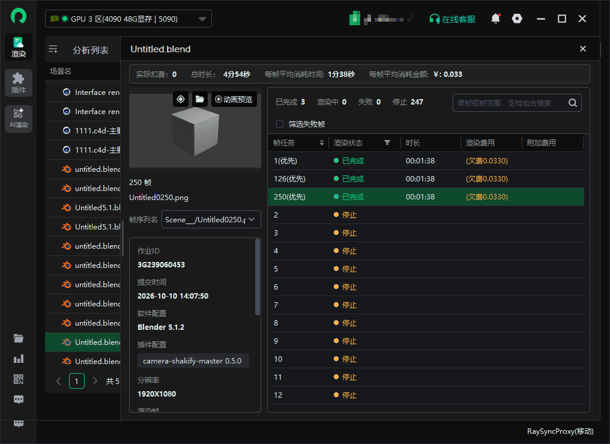
Task: Select stopped frame row 7
Action: tap(426, 305)
